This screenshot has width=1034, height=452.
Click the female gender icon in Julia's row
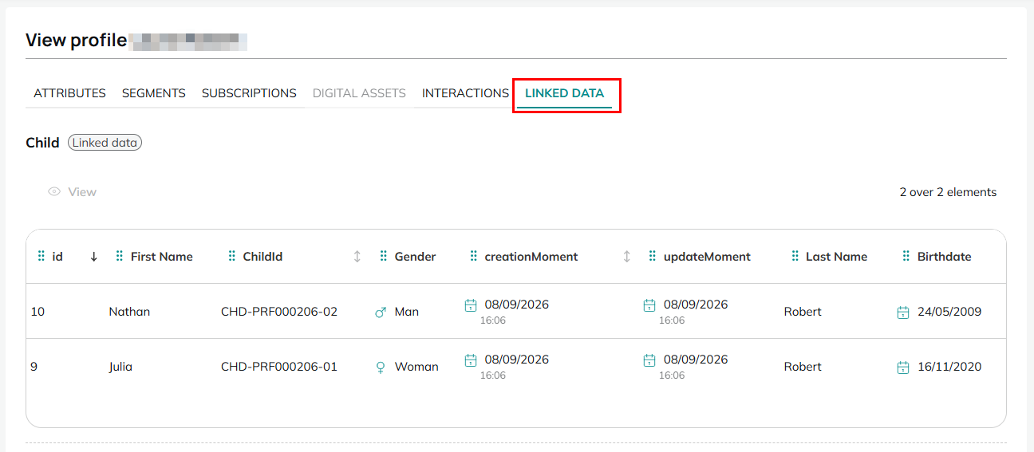tap(381, 367)
